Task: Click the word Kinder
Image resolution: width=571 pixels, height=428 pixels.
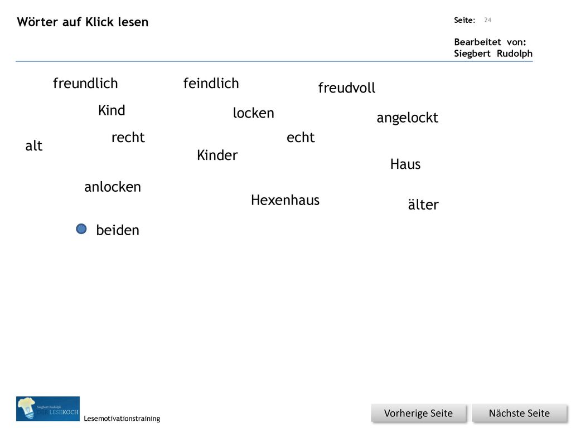Action: point(217,155)
